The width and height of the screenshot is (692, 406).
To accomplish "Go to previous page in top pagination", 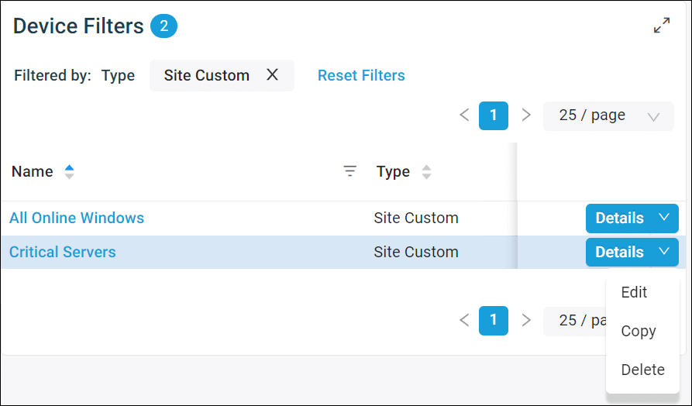I will 464,115.
